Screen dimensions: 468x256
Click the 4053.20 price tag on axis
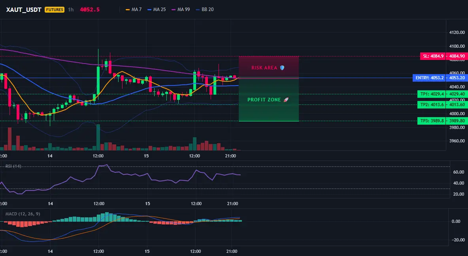(457, 78)
